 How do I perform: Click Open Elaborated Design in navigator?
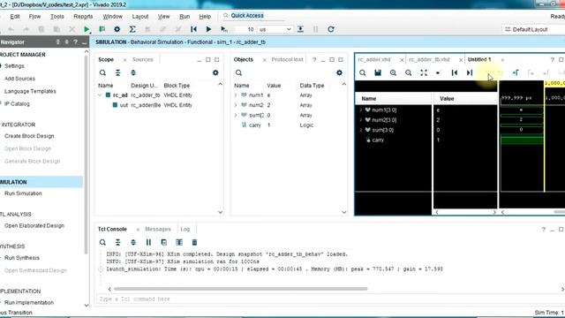[34, 226]
